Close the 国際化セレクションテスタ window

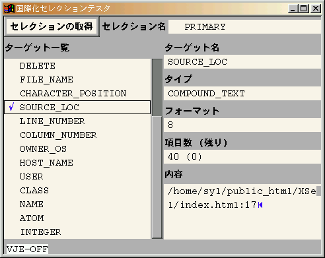(x=316, y=9)
